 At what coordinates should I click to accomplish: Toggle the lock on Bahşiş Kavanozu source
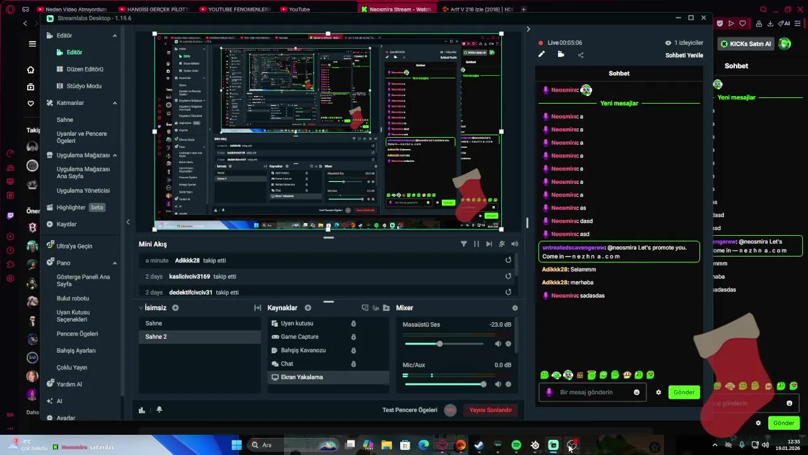[x=353, y=350]
